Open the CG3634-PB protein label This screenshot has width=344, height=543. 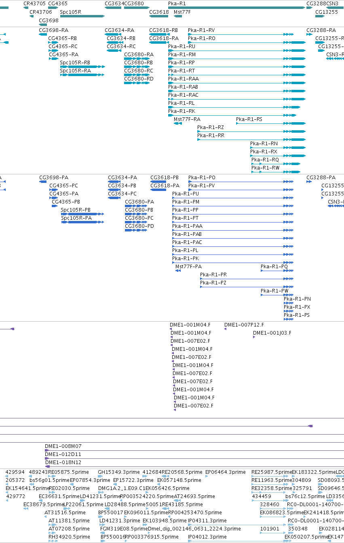[122, 185]
